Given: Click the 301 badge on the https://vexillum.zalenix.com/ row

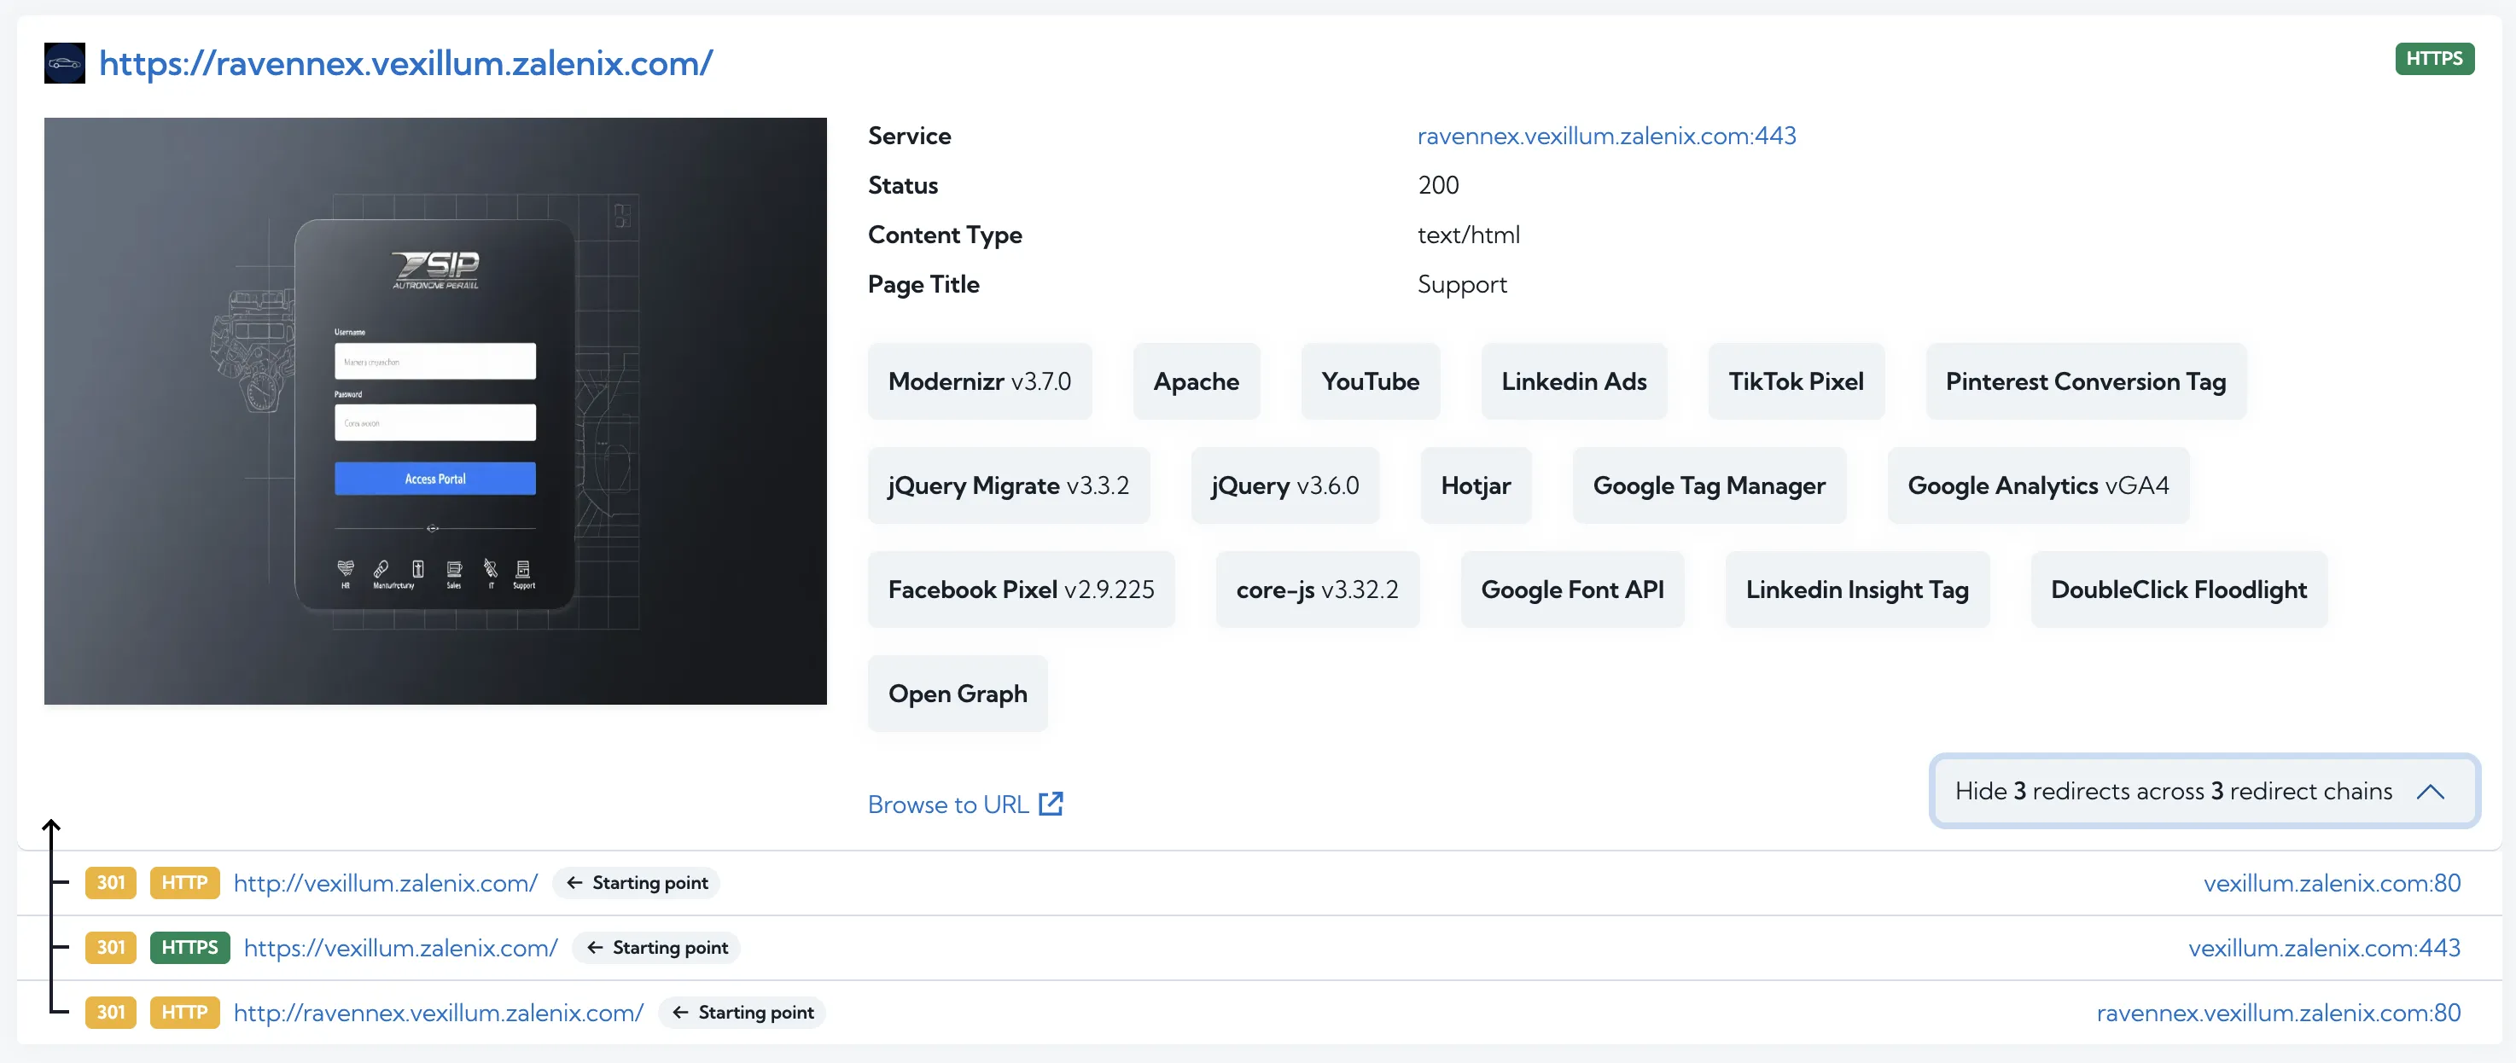Looking at the screenshot, I should point(110,948).
